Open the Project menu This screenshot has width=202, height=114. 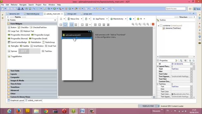click(x=39, y=5)
